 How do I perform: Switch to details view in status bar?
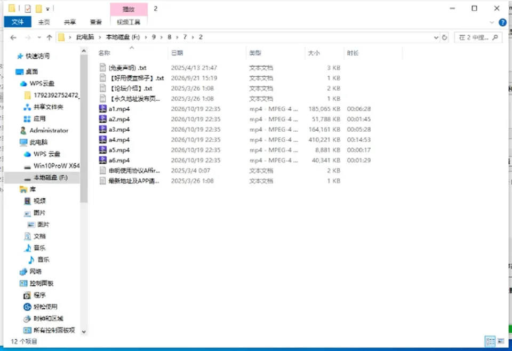pyautogui.click(x=490, y=341)
